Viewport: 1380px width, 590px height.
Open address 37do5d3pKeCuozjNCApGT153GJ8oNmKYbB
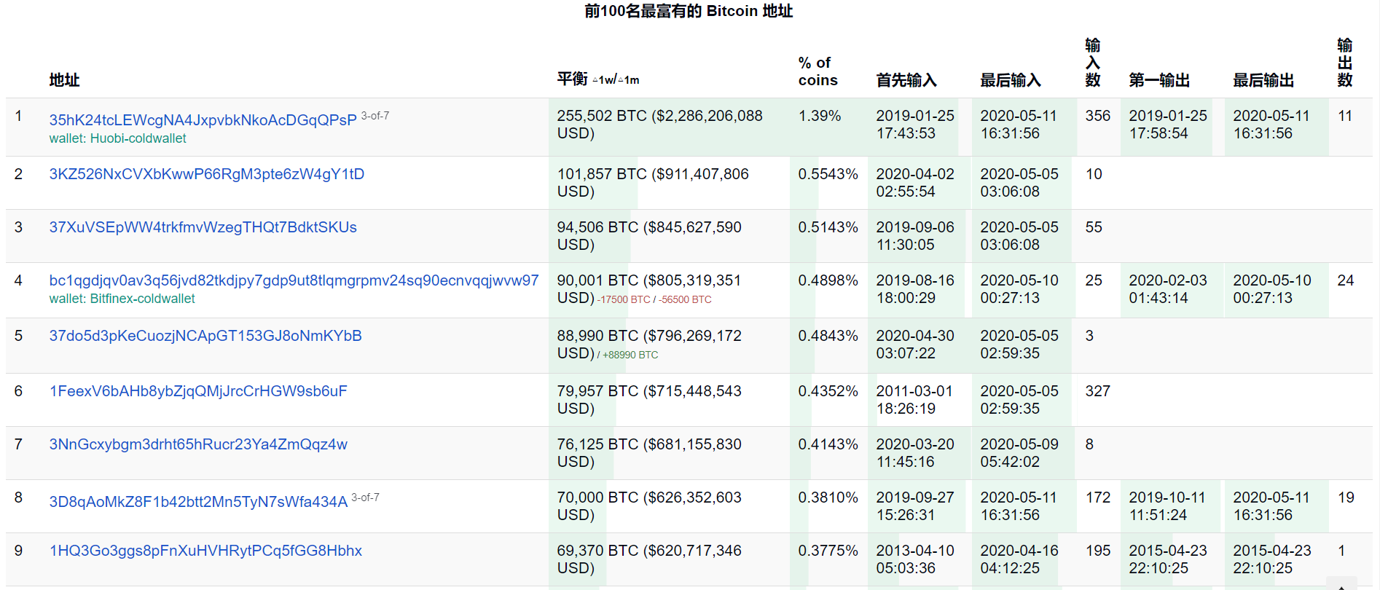tap(205, 336)
